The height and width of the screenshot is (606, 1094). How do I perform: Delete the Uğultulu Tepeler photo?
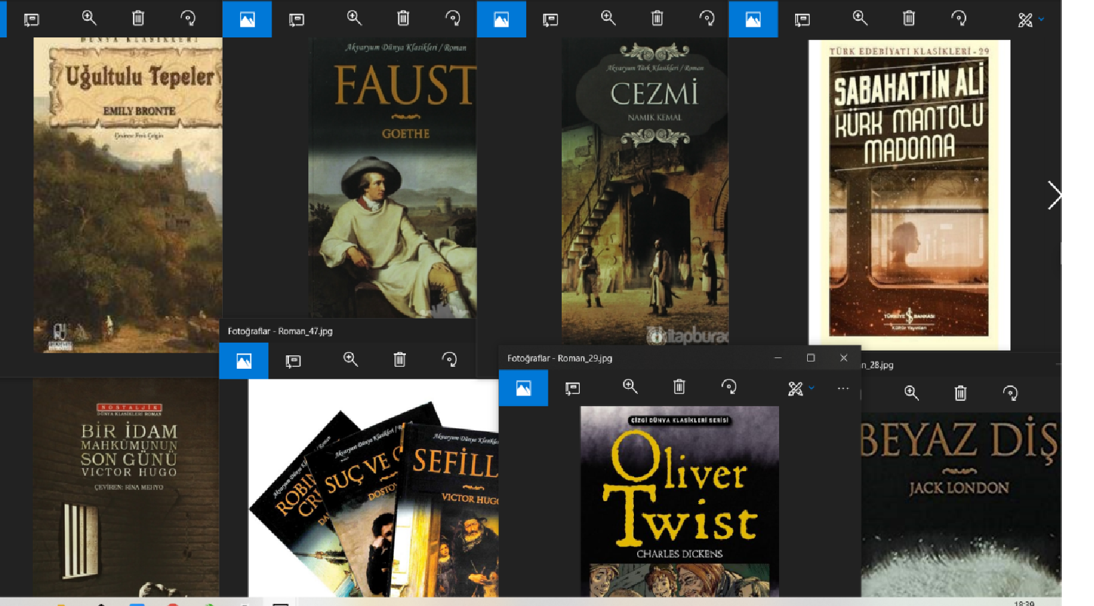[x=138, y=18]
